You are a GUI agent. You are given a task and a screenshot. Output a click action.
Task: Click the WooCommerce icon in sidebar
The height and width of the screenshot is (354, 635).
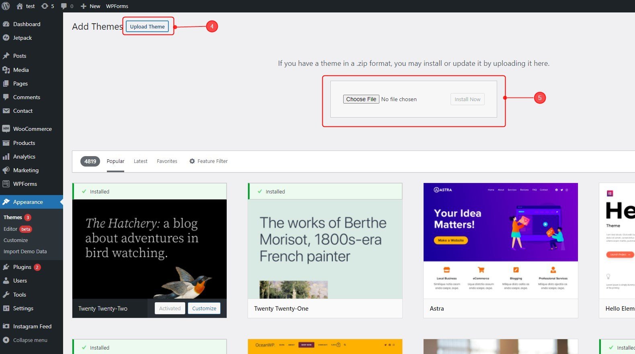(x=6, y=129)
